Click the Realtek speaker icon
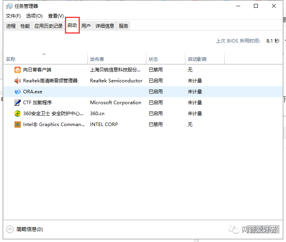The height and width of the screenshot is (242, 286). (x=18, y=81)
